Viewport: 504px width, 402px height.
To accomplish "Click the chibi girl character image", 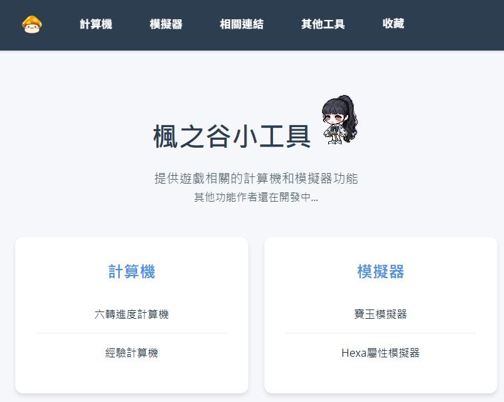I will click(x=340, y=119).
